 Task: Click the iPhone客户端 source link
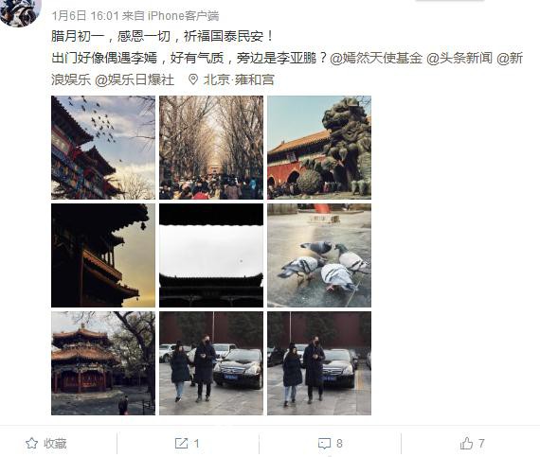tap(183, 16)
